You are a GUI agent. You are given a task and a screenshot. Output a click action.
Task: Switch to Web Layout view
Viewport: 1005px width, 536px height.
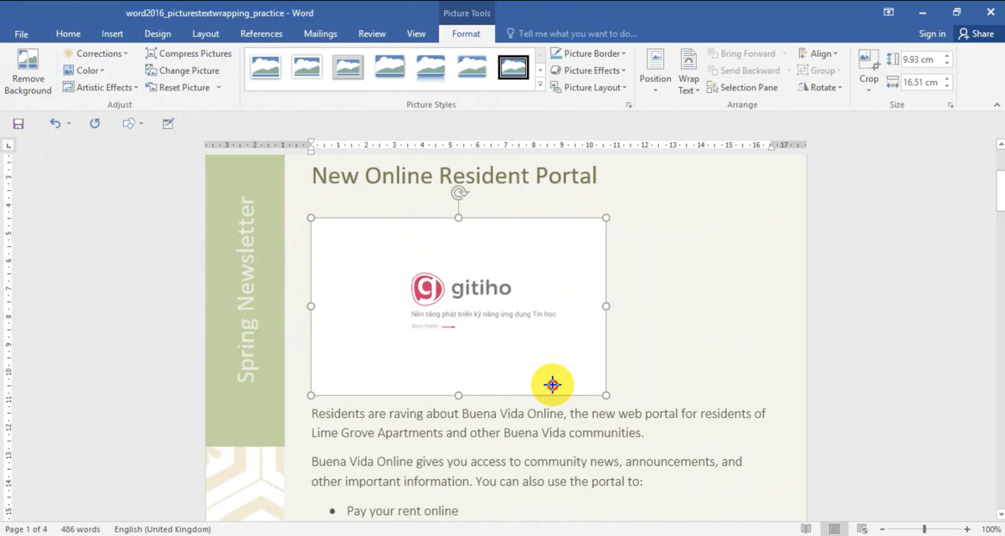(862, 529)
